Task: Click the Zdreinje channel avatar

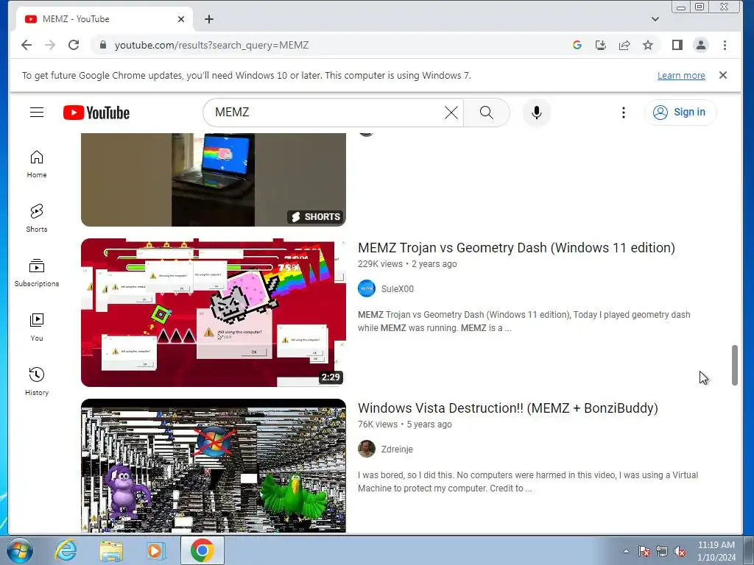Action: [367, 449]
